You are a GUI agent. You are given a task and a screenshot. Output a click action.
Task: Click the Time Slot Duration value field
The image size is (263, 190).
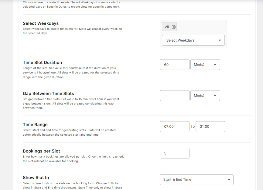click(174, 65)
